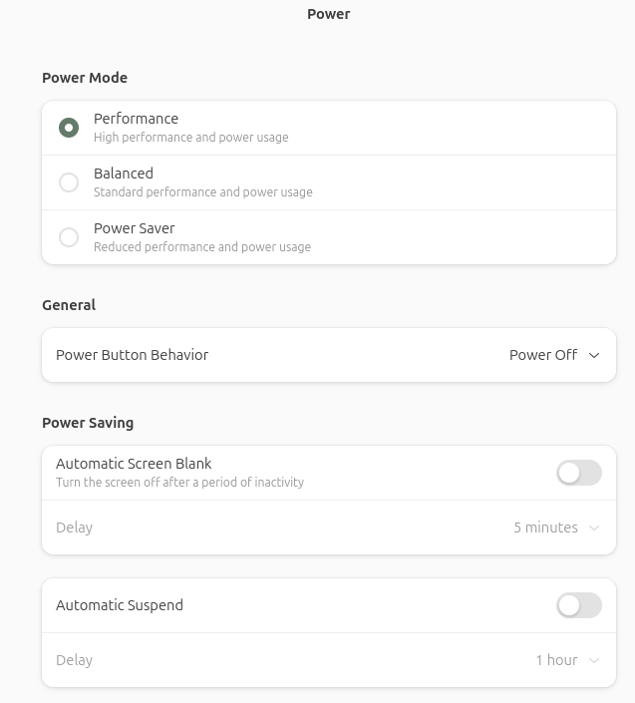
Task: Select the Performance radio button
Action: (x=69, y=128)
